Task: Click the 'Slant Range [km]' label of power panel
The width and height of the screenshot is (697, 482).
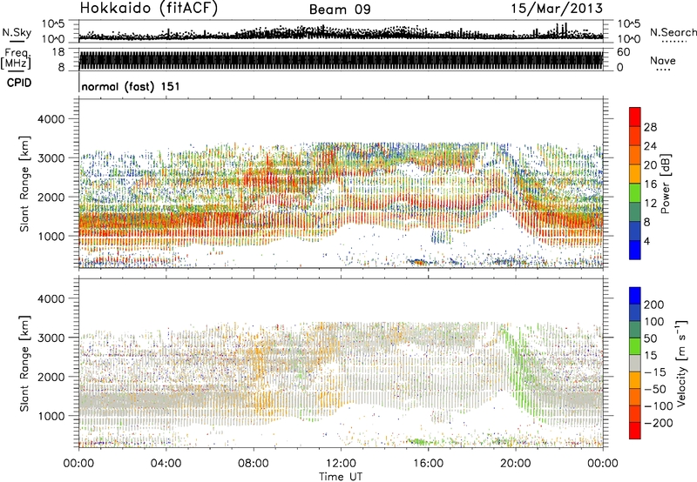Action: (x=25, y=184)
